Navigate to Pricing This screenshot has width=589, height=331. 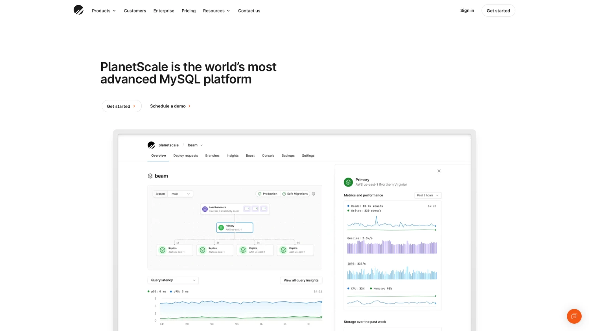(x=188, y=11)
